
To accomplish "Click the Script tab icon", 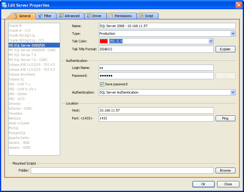I will point(141,16).
